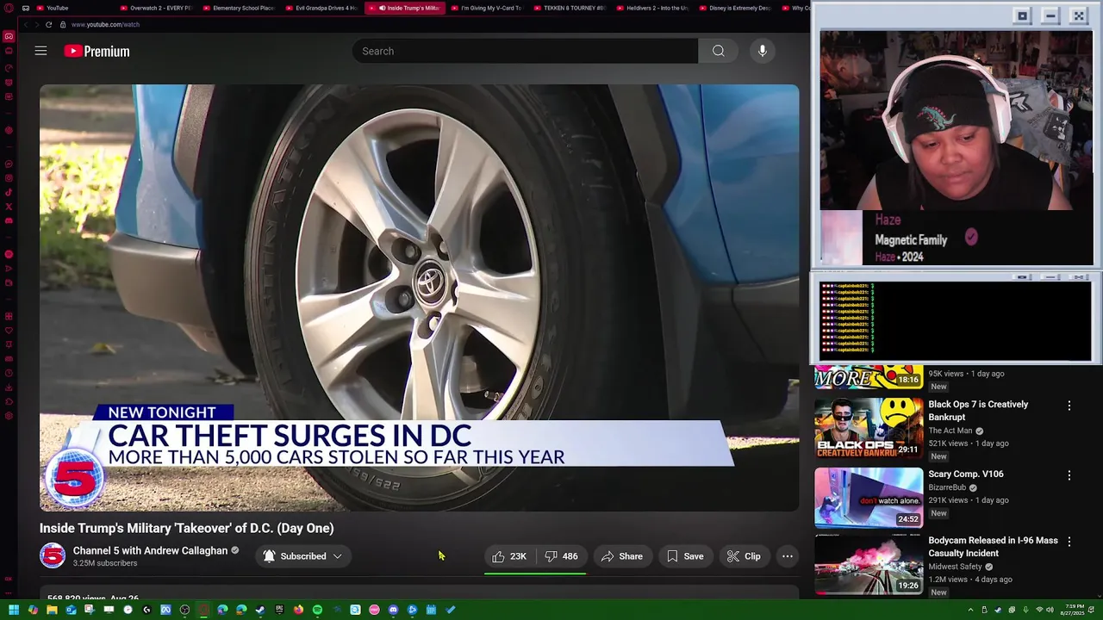This screenshot has width=1103, height=620.
Task: Open Black Ops 7 video thumbnail
Action: pyautogui.click(x=869, y=428)
